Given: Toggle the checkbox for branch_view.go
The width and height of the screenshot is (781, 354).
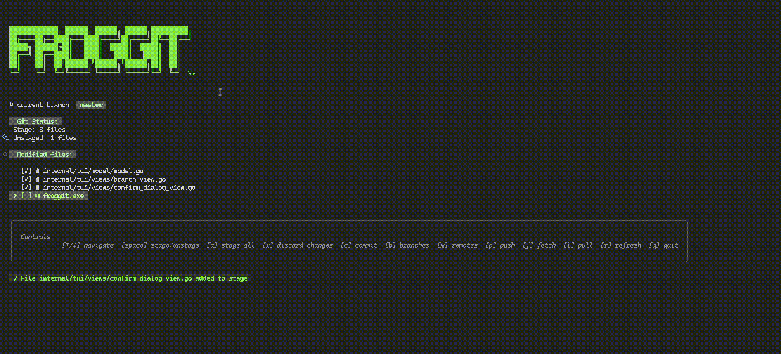Looking at the screenshot, I should coord(26,179).
